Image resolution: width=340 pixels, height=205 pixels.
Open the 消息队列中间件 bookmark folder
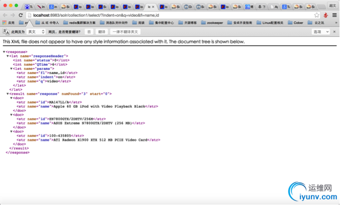click(x=114, y=23)
